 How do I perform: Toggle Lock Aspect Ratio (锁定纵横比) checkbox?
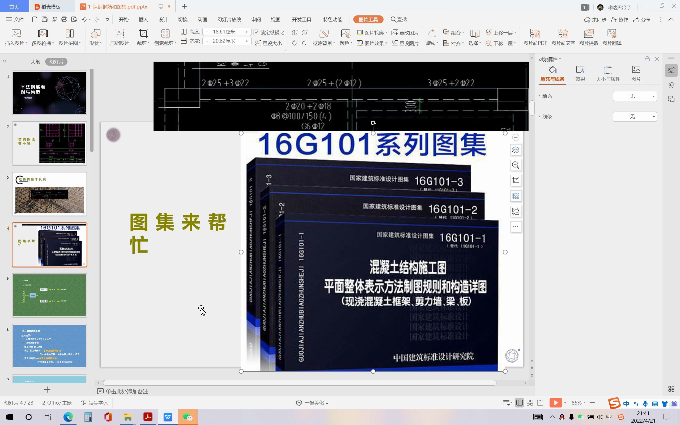tap(256, 33)
